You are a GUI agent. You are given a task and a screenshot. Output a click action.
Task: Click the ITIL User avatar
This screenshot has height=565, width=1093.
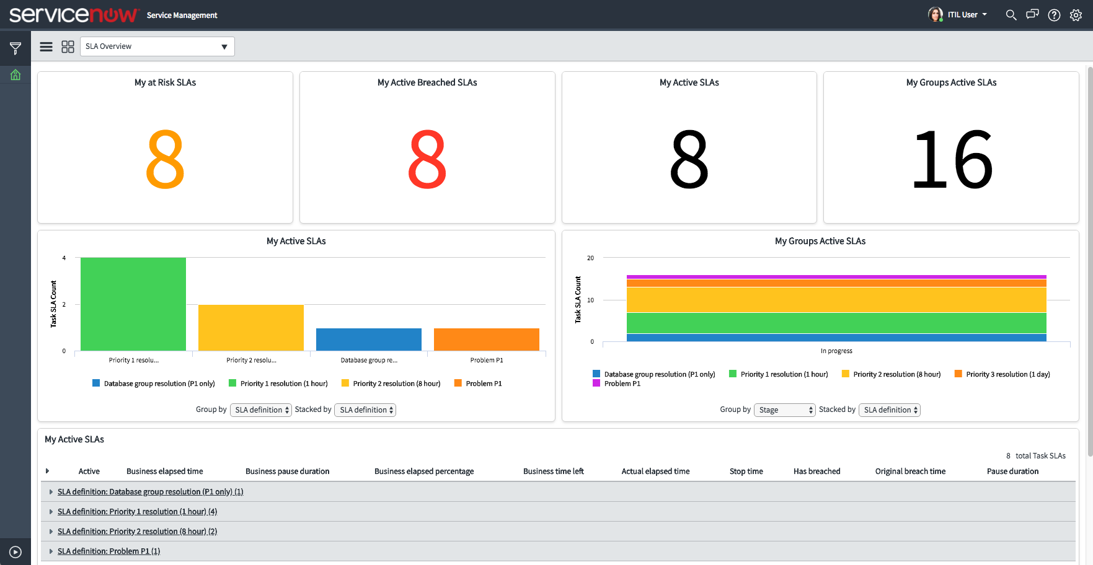[935, 14]
